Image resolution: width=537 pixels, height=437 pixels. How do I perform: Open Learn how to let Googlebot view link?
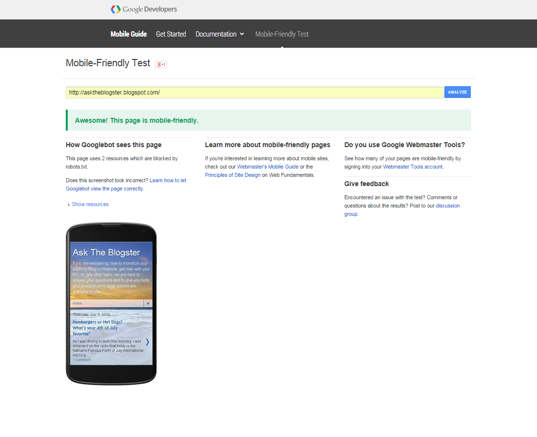(x=126, y=185)
